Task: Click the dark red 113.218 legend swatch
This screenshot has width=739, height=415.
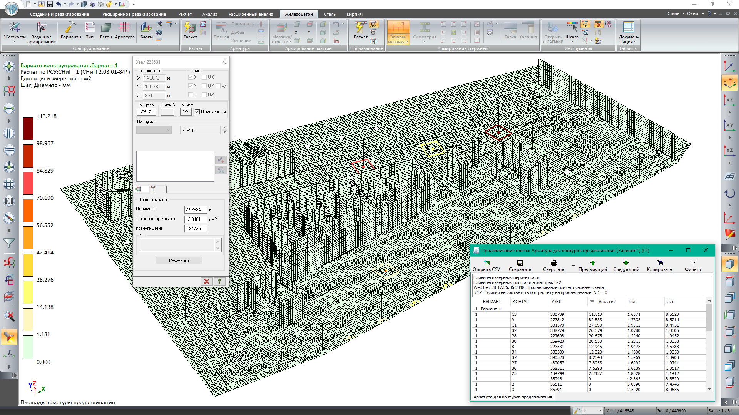Action: click(x=28, y=129)
